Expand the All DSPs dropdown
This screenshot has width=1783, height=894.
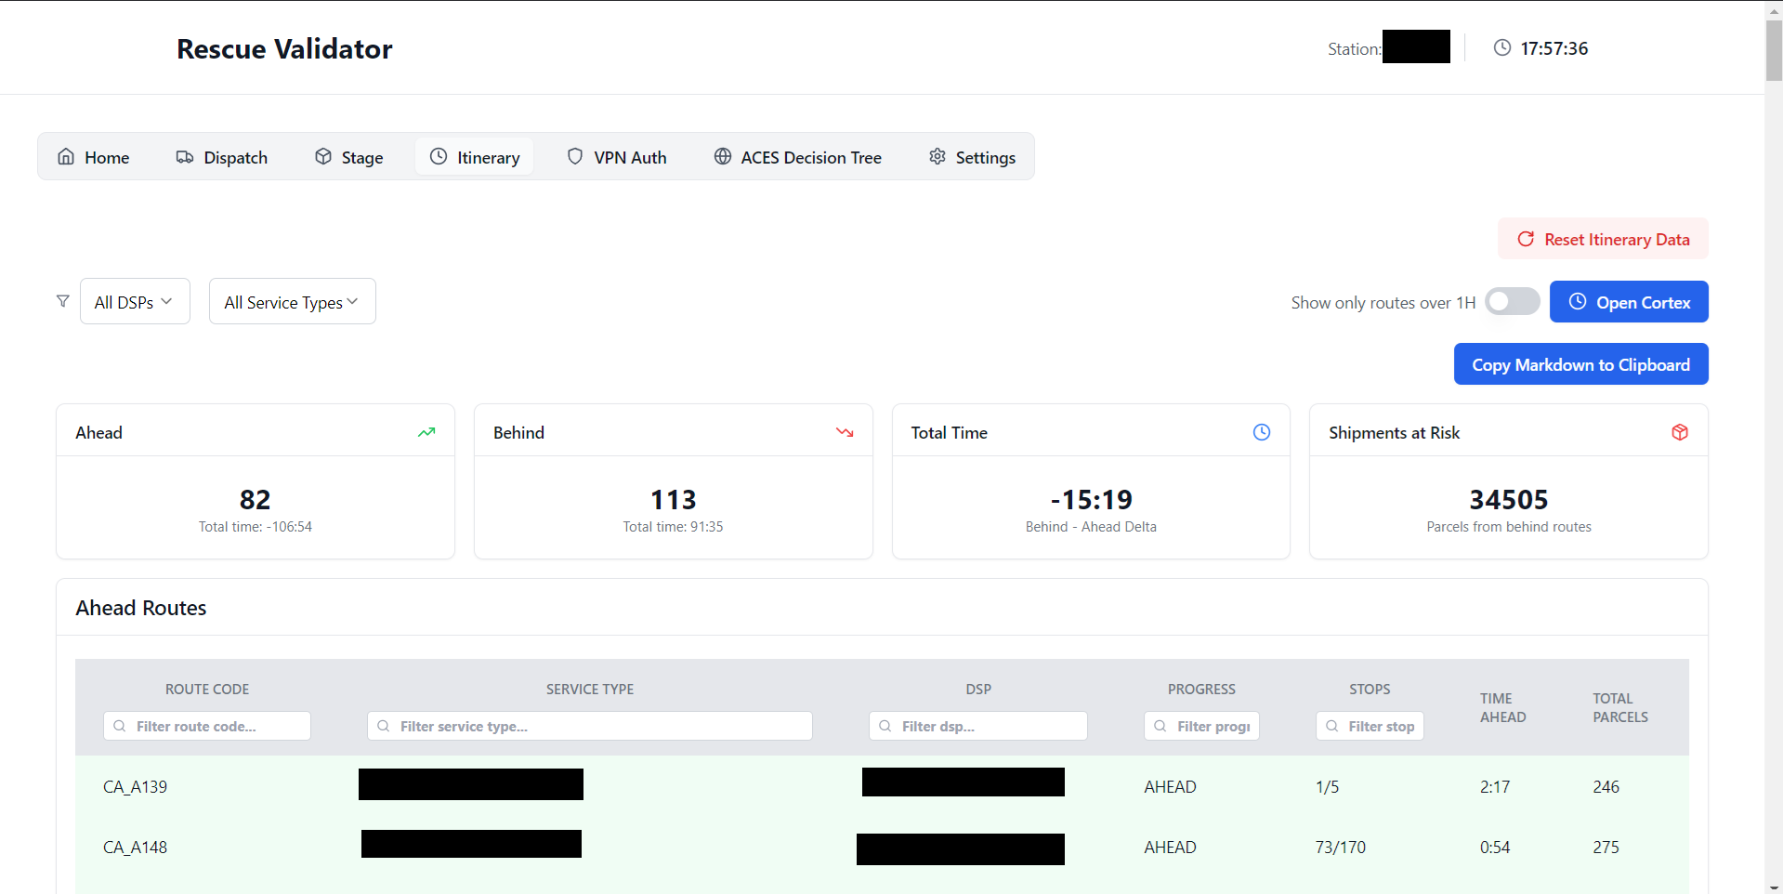[135, 302]
